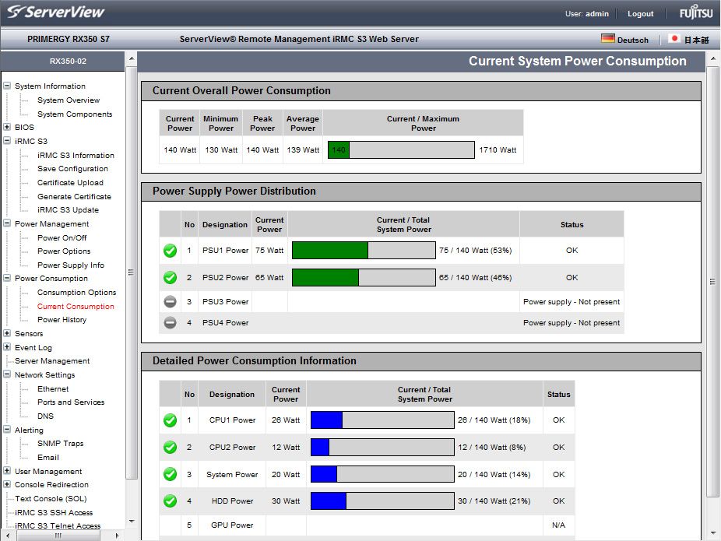Click 'Power supply - Not present' PSU3 status
This screenshot has height=541, width=721.
[571, 302]
